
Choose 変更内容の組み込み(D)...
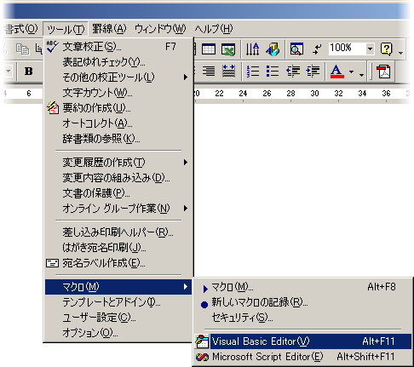pyautogui.click(x=118, y=178)
